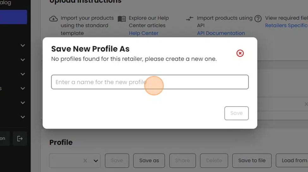Click the cloud import products icon
This screenshot has height=172, width=308.
53,19
